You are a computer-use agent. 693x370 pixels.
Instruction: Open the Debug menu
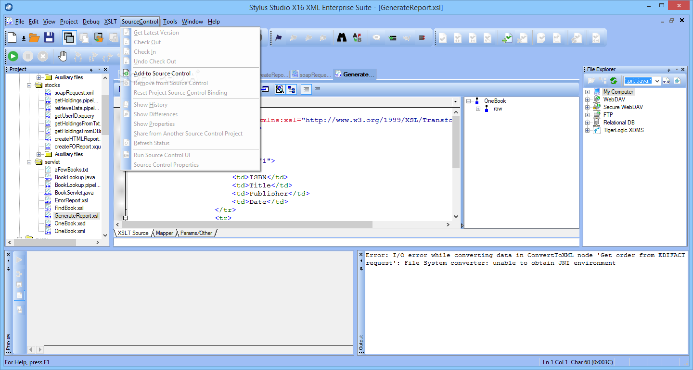[91, 22]
